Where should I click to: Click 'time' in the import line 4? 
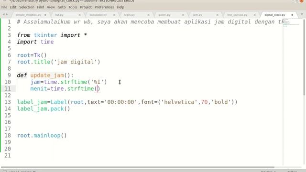click(x=47, y=42)
